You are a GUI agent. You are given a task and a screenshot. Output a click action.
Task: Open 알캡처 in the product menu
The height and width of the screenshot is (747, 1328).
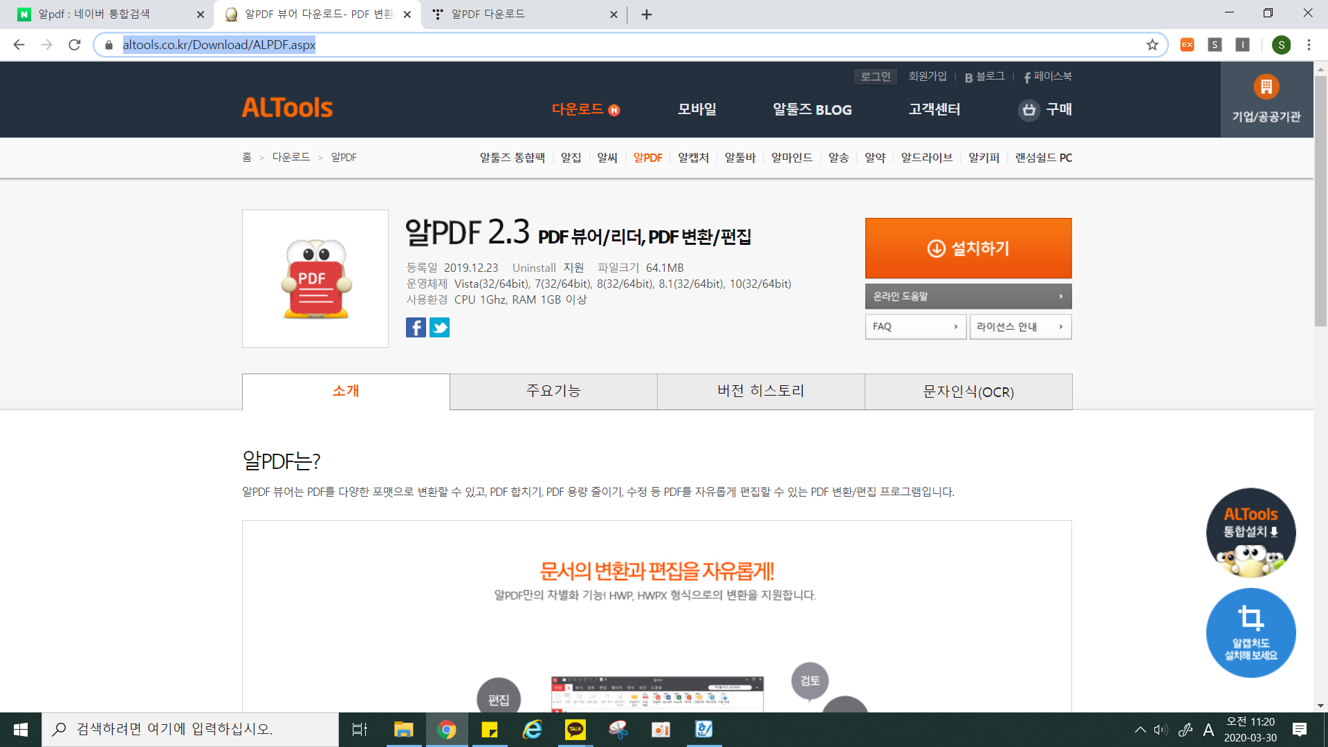click(x=693, y=158)
